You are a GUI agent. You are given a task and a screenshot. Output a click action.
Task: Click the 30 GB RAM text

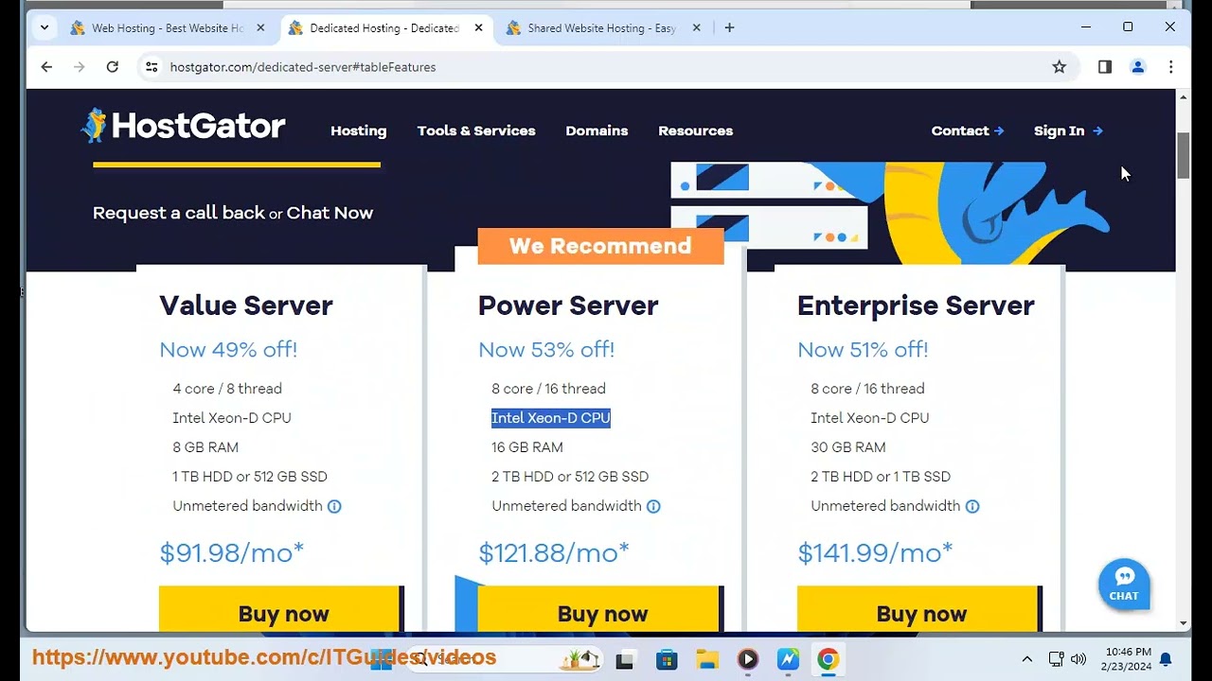pyautogui.click(x=848, y=447)
